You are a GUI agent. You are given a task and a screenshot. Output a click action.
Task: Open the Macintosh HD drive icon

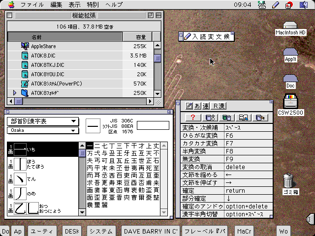coord(290,26)
